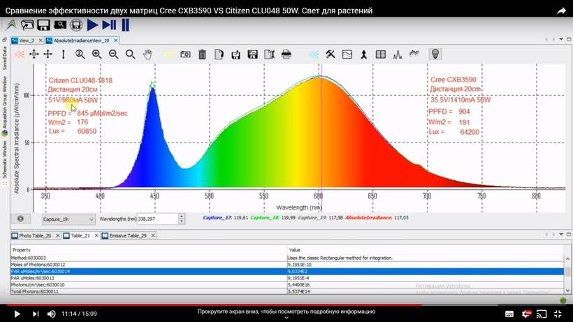Toggle the light bulb icon in graph toolbar
The image size is (573, 322).
tap(435, 54)
